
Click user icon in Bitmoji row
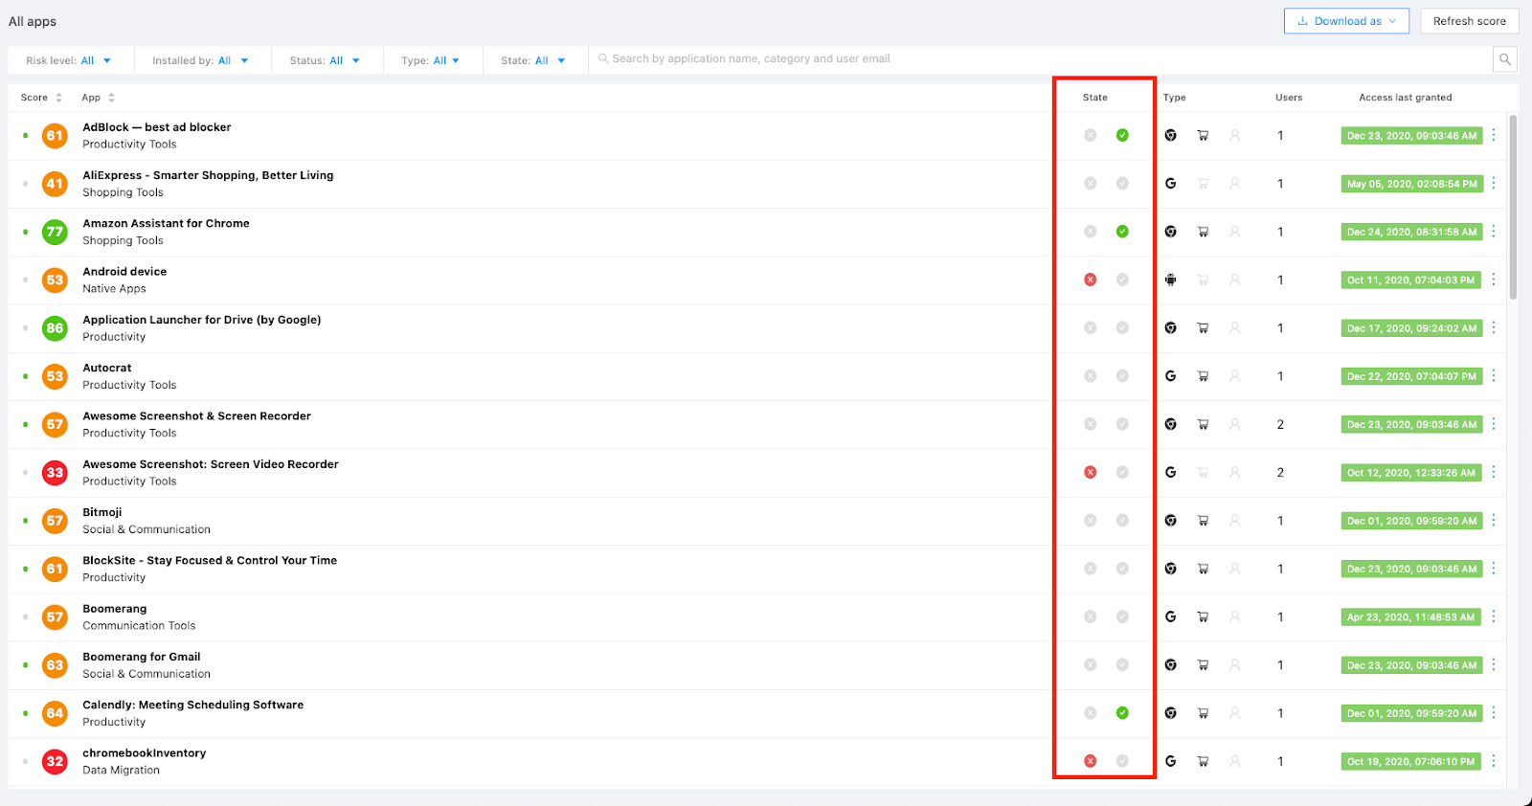coord(1234,521)
